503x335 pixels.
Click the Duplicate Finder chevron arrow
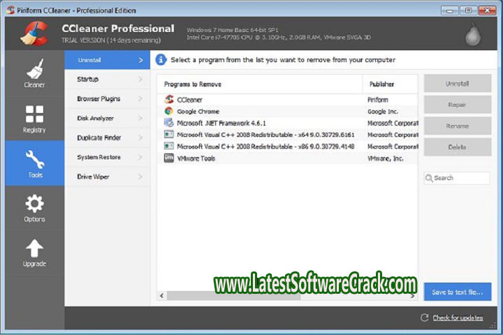point(140,138)
